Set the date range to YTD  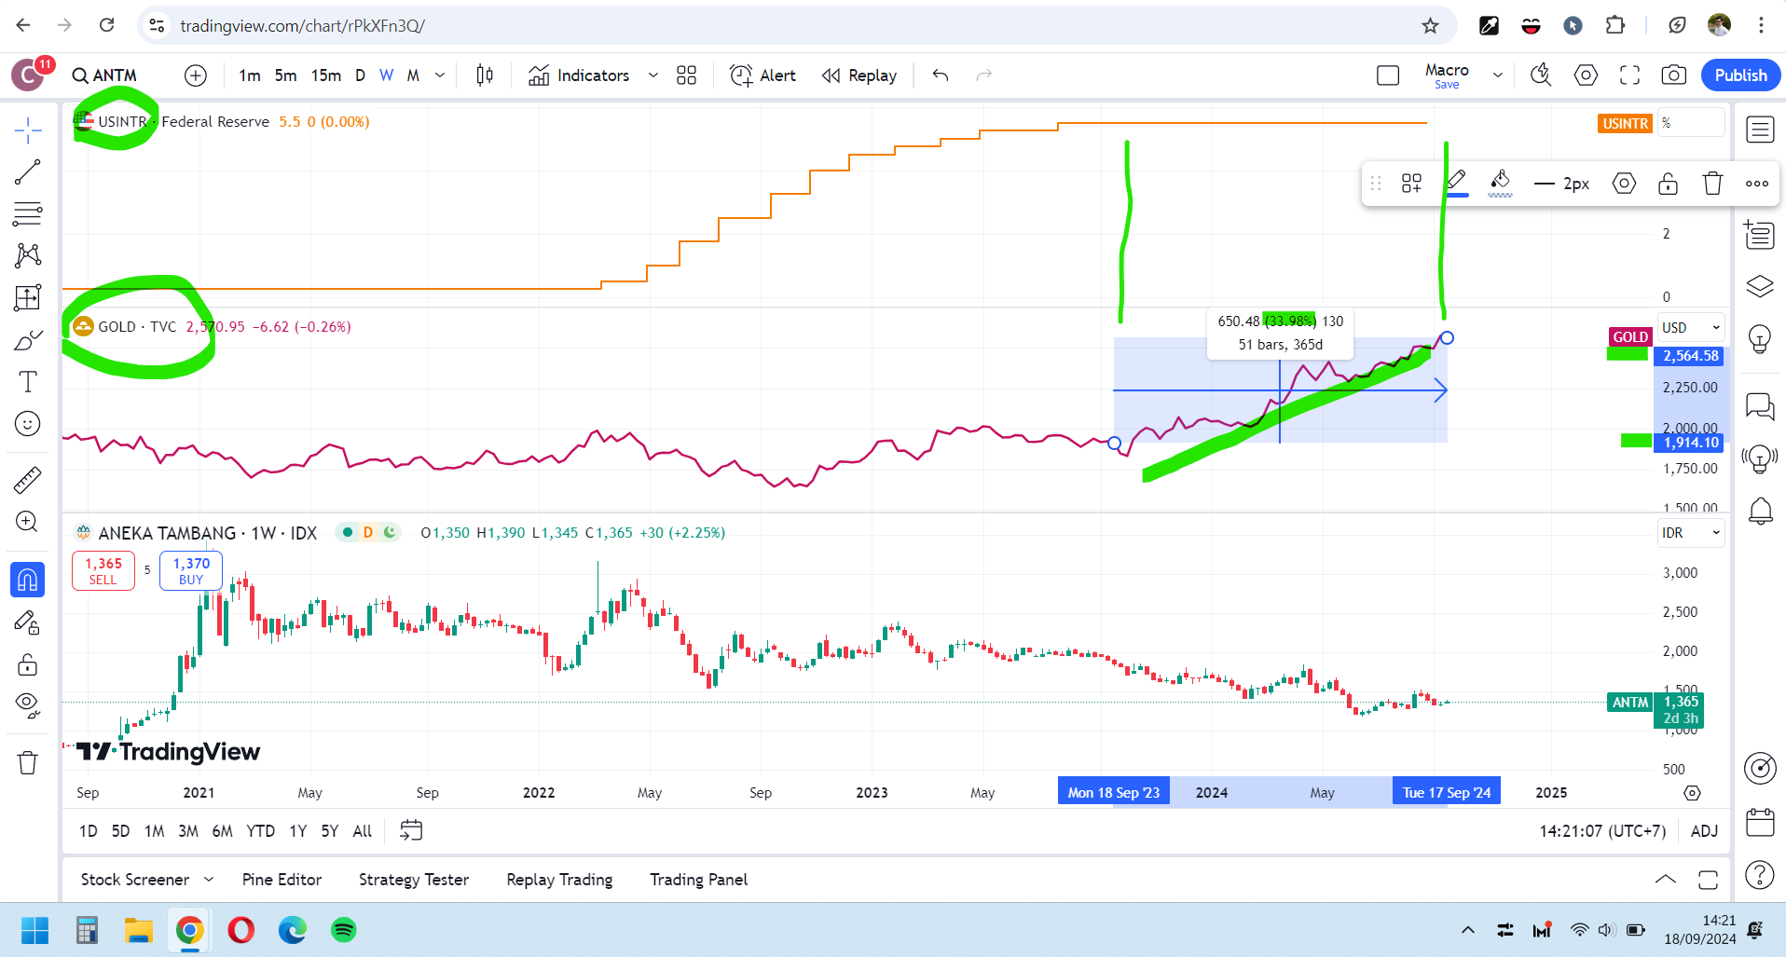(x=260, y=831)
